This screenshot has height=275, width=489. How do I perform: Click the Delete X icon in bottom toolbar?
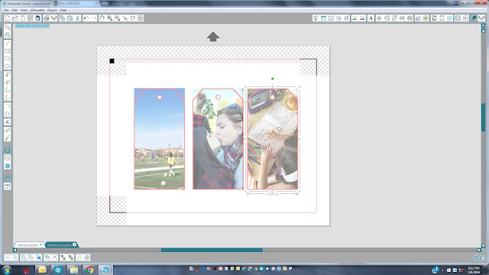[x=55, y=257]
